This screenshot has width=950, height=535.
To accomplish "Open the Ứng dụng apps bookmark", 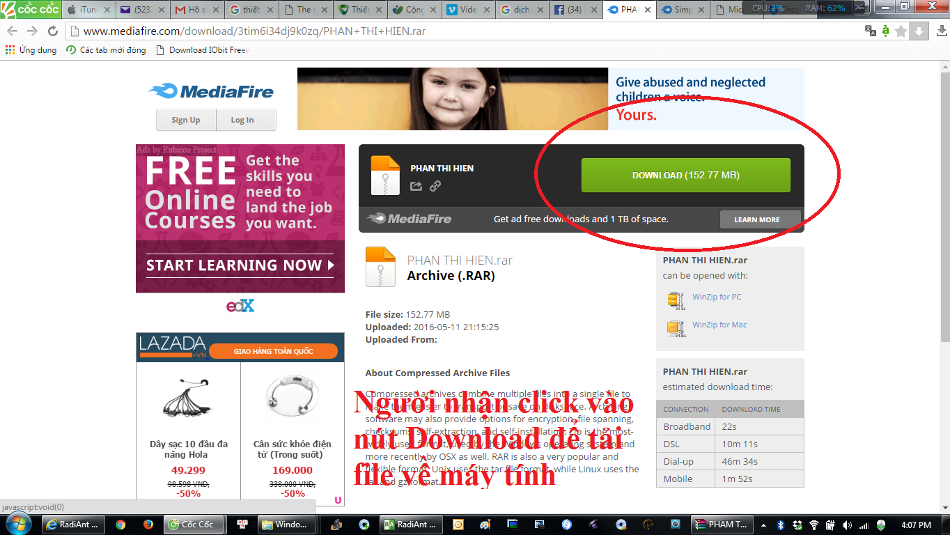I will coord(31,50).
